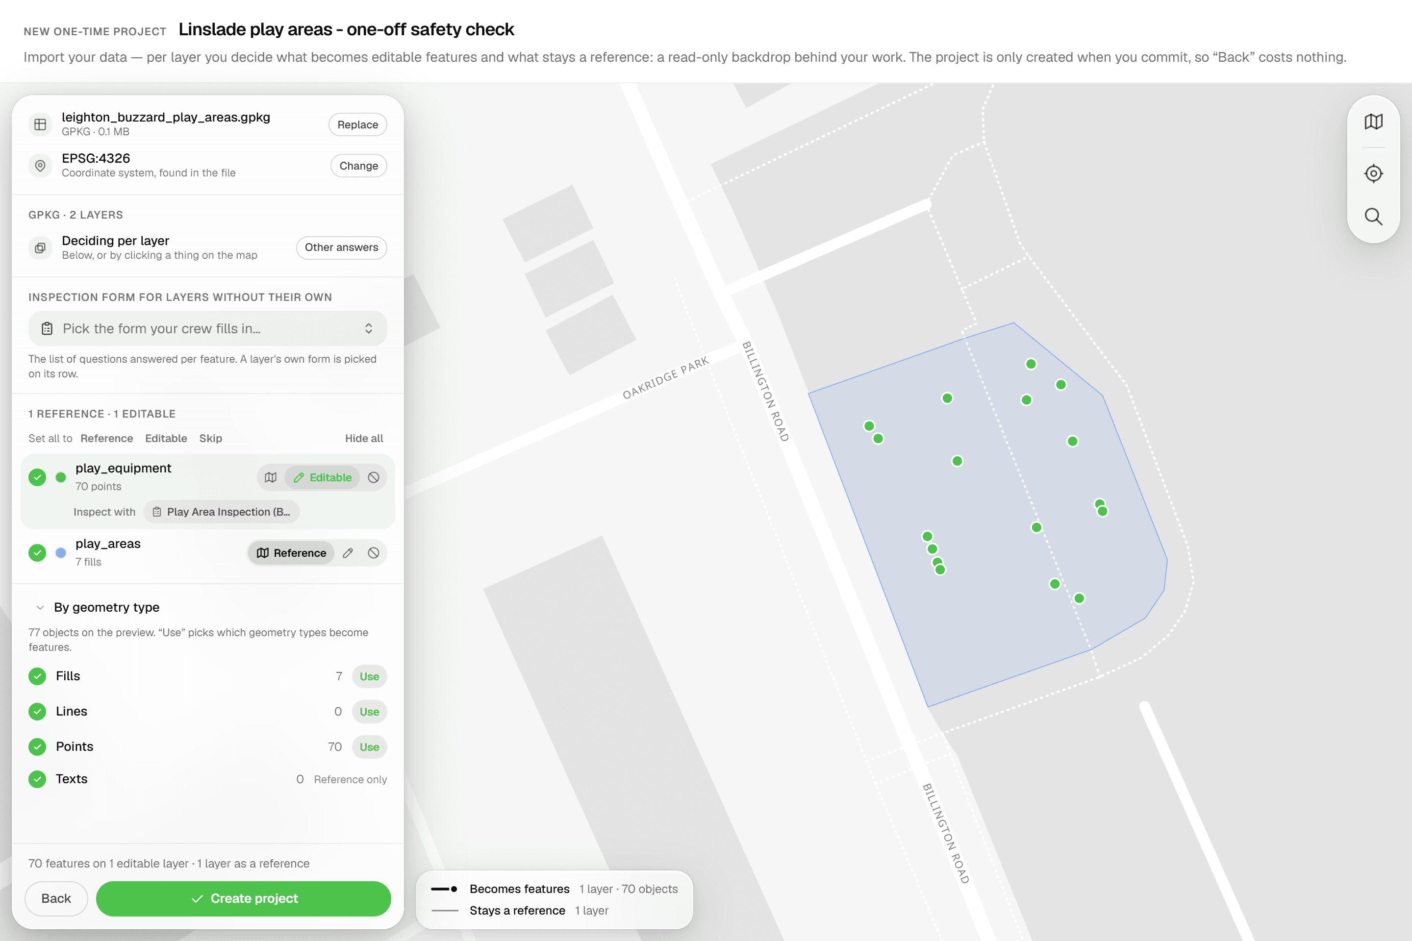Open the inspection form picker dropdown
Image resolution: width=1412 pixels, height=941 pixels.
point(208,328)
